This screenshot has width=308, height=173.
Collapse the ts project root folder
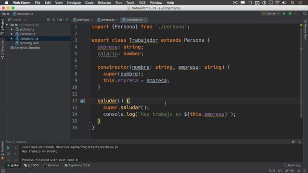click(x=7, y=25)
